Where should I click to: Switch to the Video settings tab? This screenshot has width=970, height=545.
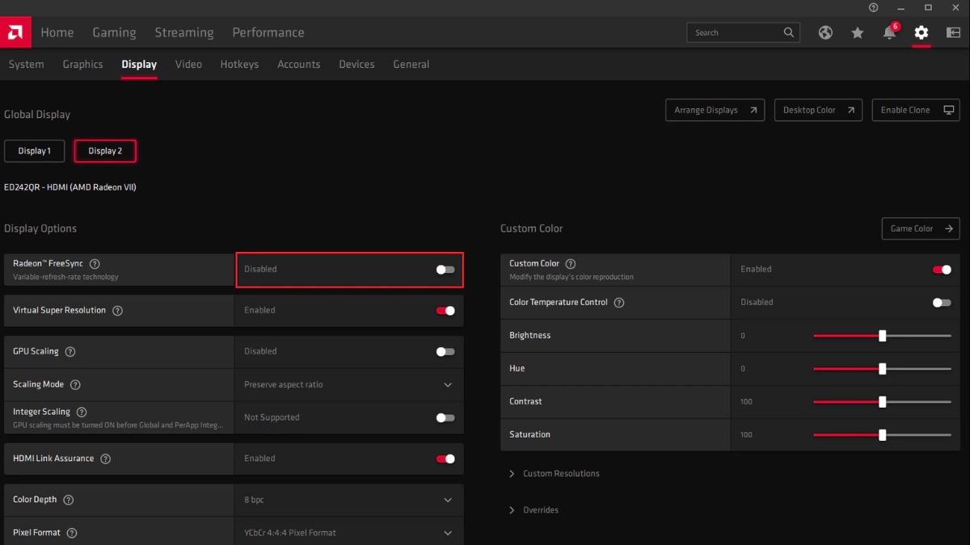(x=188, y=65)
